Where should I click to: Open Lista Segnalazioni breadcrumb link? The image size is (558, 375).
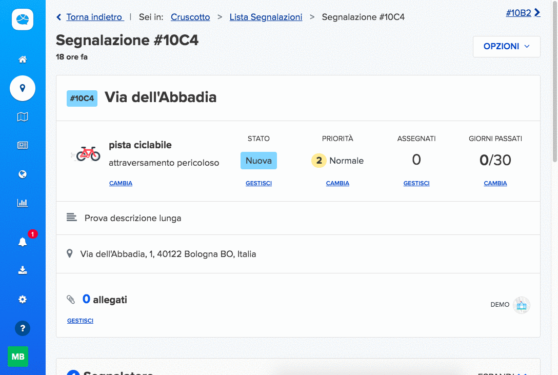[x=266, y=17]
